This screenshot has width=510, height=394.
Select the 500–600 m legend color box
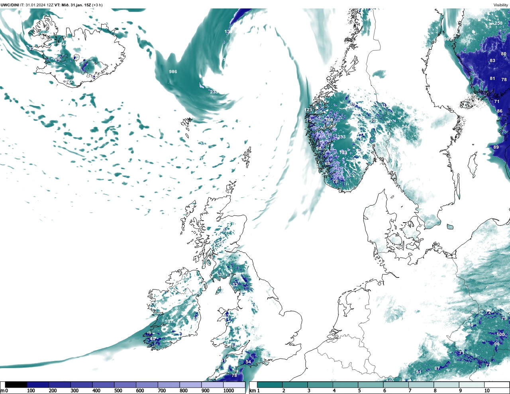(125, 385)
